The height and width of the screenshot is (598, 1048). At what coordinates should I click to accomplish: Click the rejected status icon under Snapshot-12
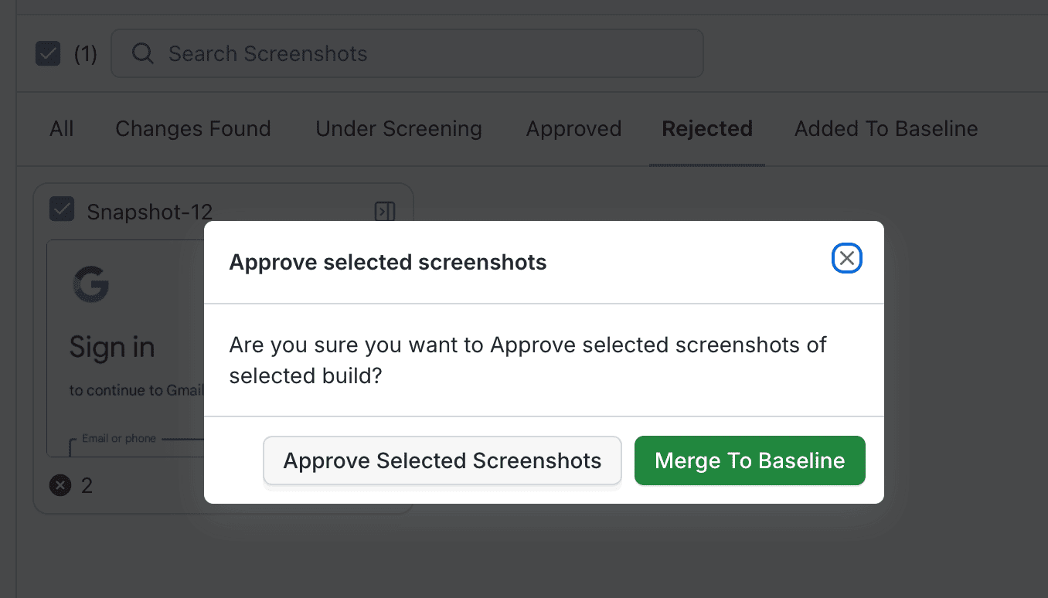tap(60, 485)
